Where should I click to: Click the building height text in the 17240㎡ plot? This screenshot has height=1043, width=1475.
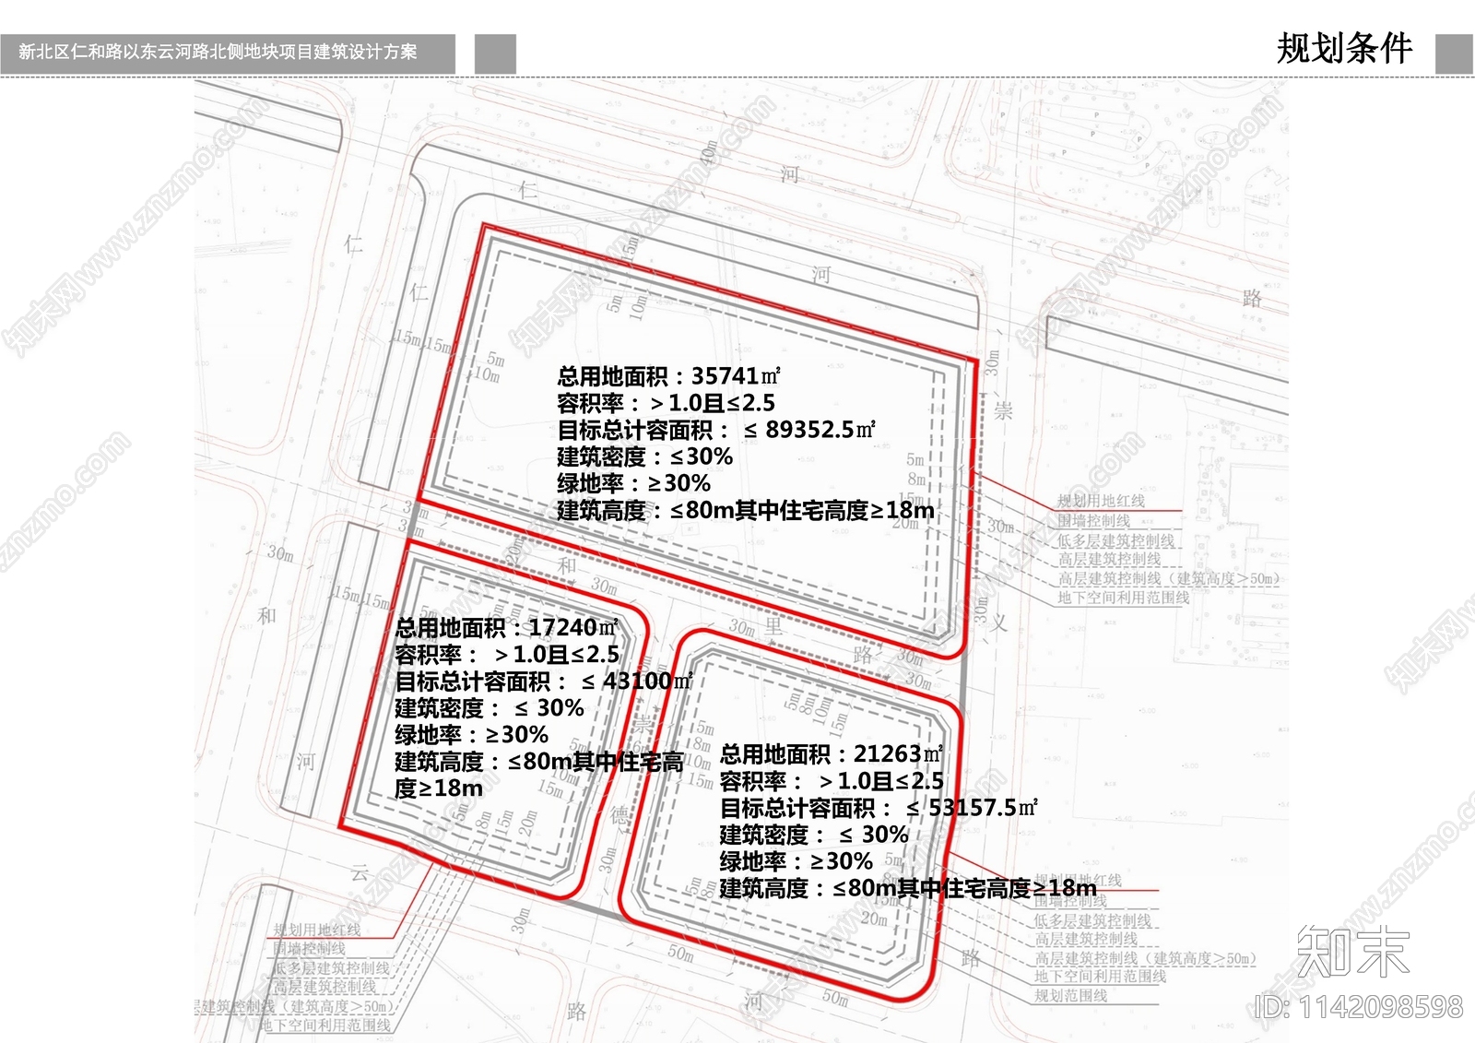pos(539,775)
